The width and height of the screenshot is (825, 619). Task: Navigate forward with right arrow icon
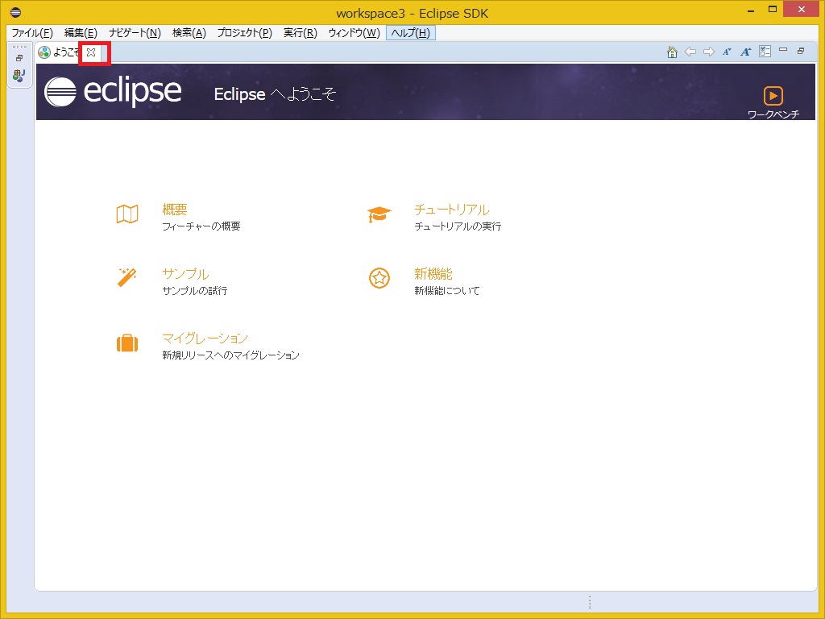tap(709, 52)
